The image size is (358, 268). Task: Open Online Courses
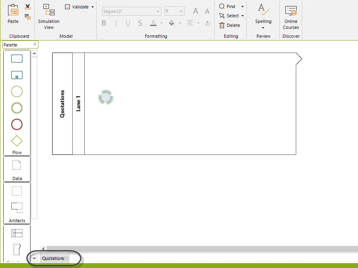pyautogui.click(x=291, y=17)
